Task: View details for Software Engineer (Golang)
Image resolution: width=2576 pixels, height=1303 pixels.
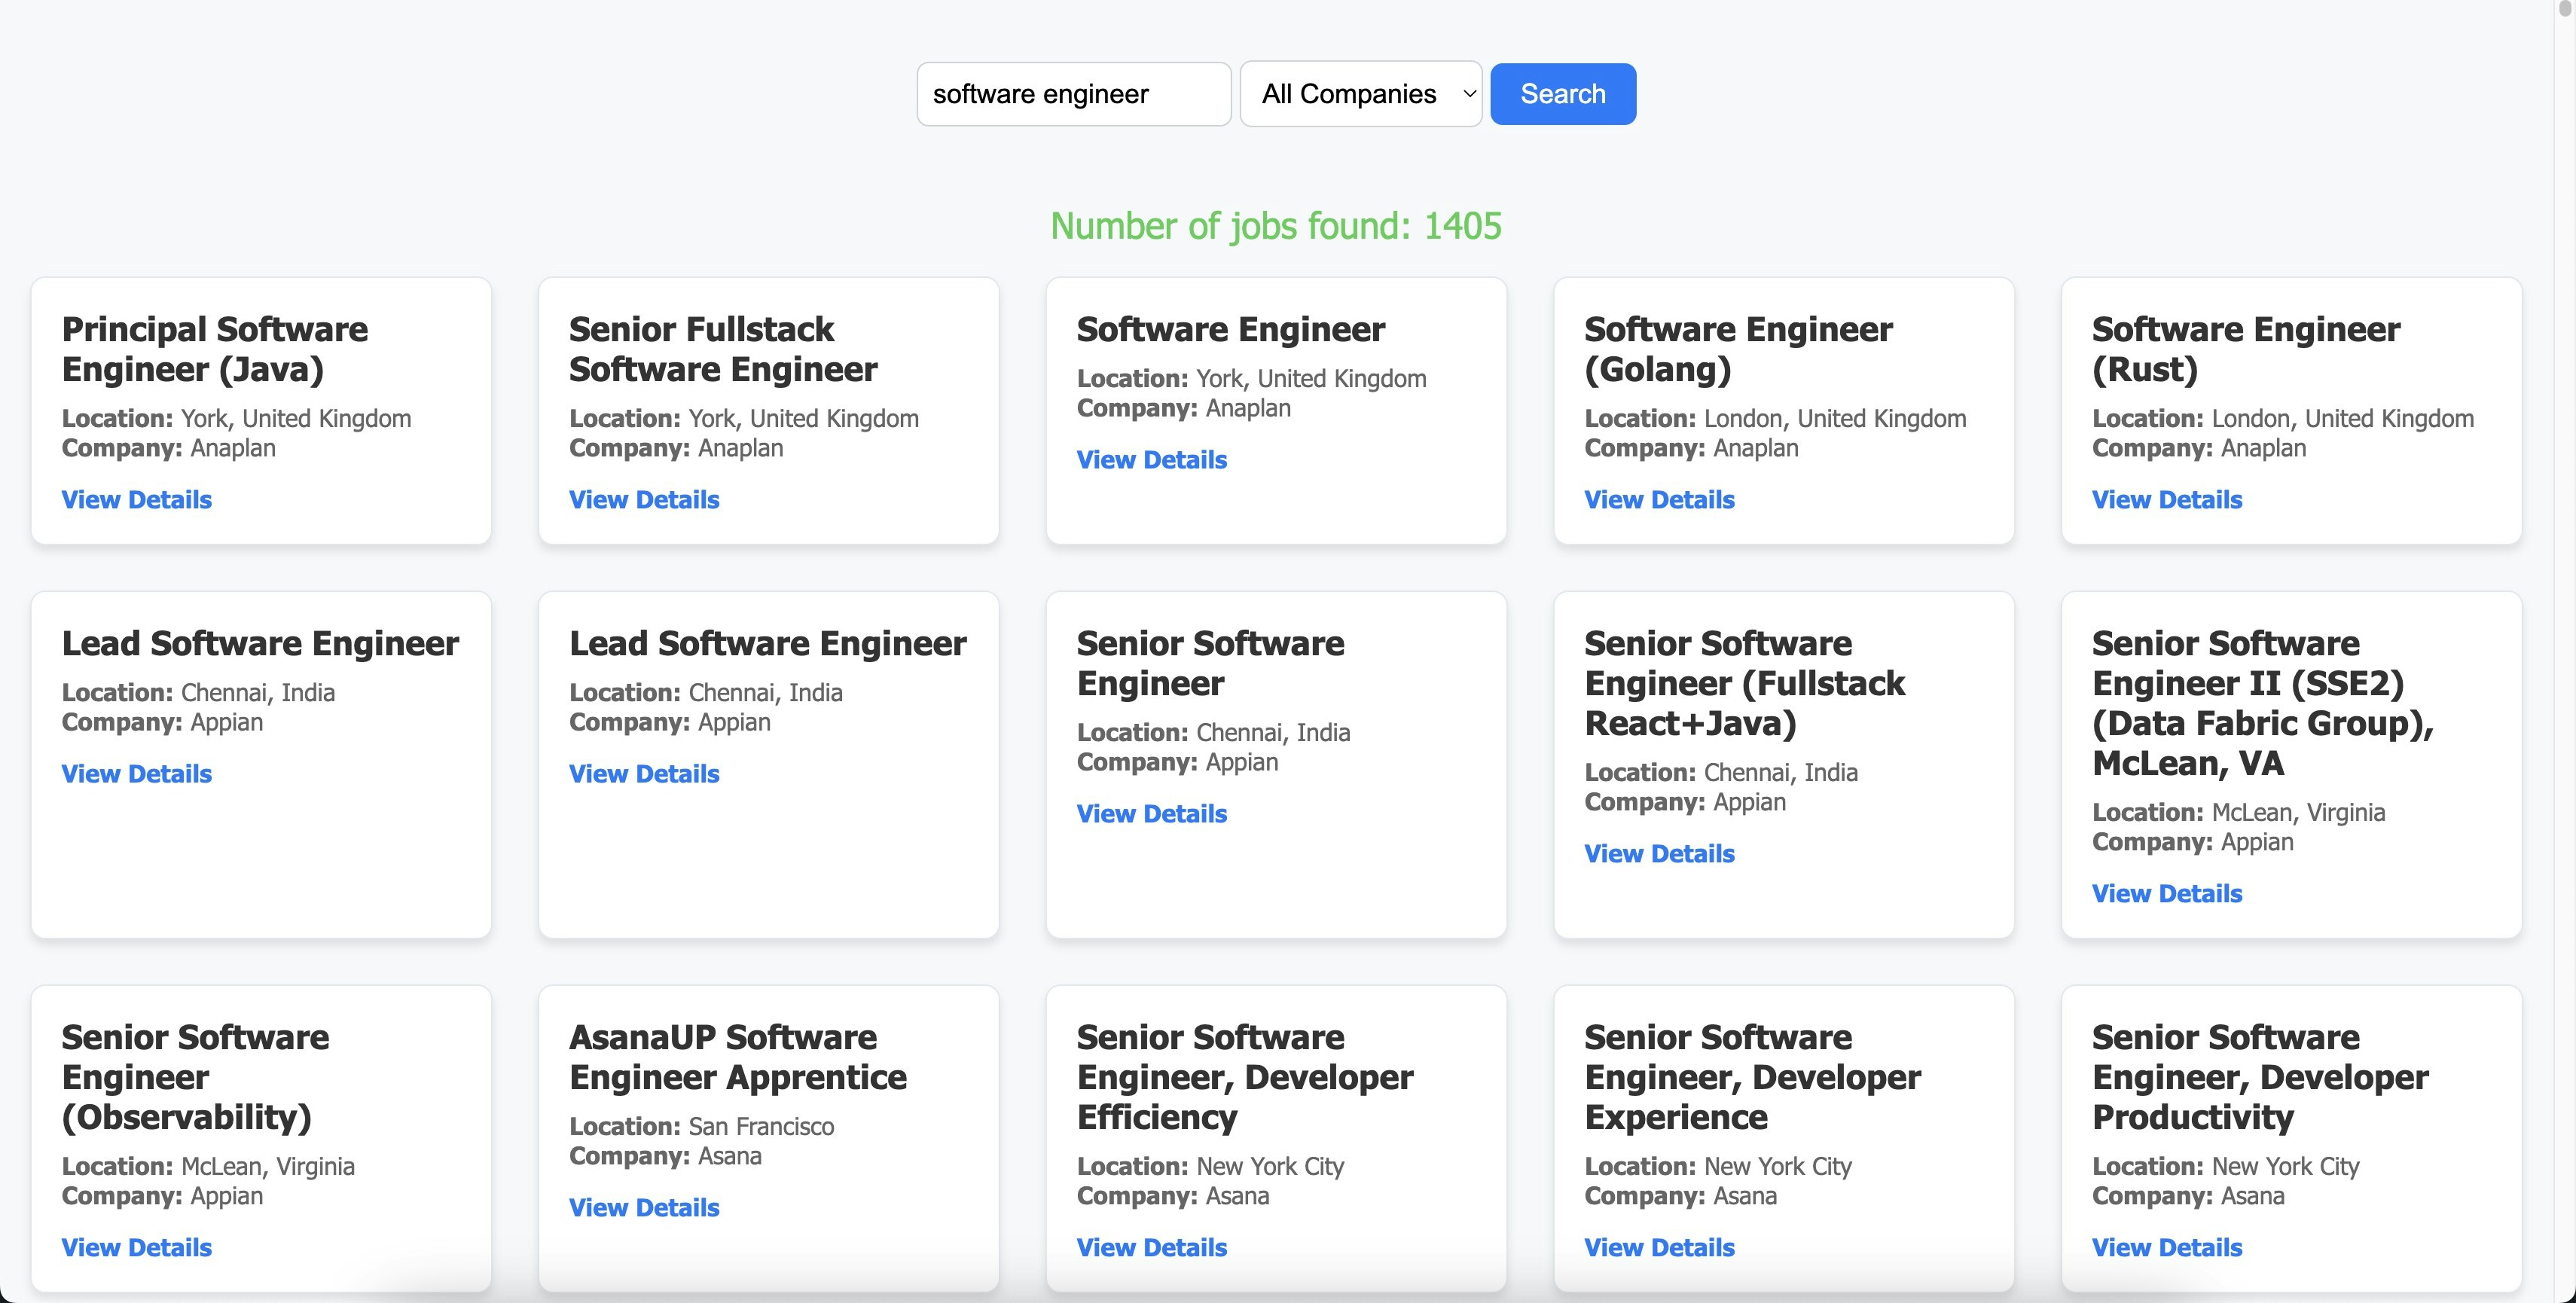Action: 1659,499
